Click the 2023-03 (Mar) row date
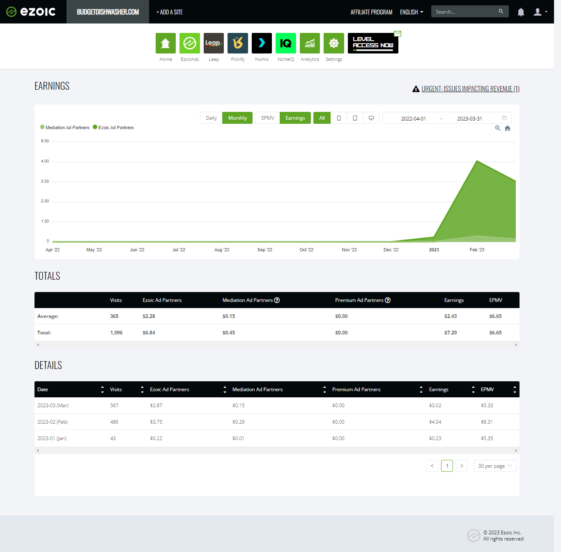This screenshot has width=561, height=552. 53,406
